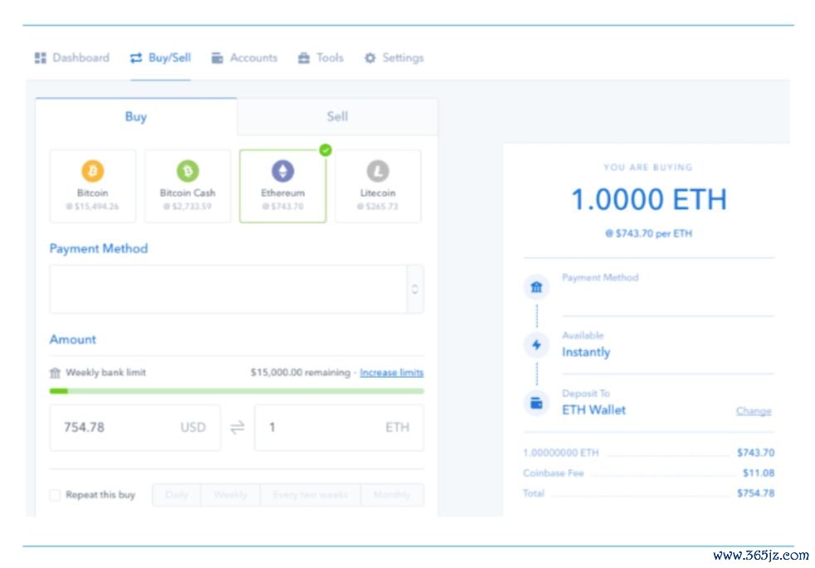The image size is (815, 568).
Task: Click the USD/ETH swap arrows icon
Action: click(x=237, y=428)
